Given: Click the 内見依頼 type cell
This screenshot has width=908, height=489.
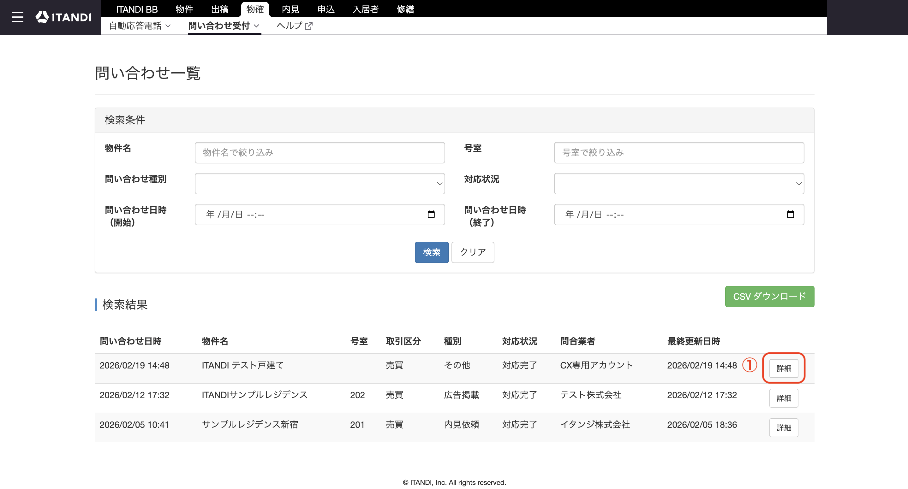Looking at the screenshot, I should (461, 425).
